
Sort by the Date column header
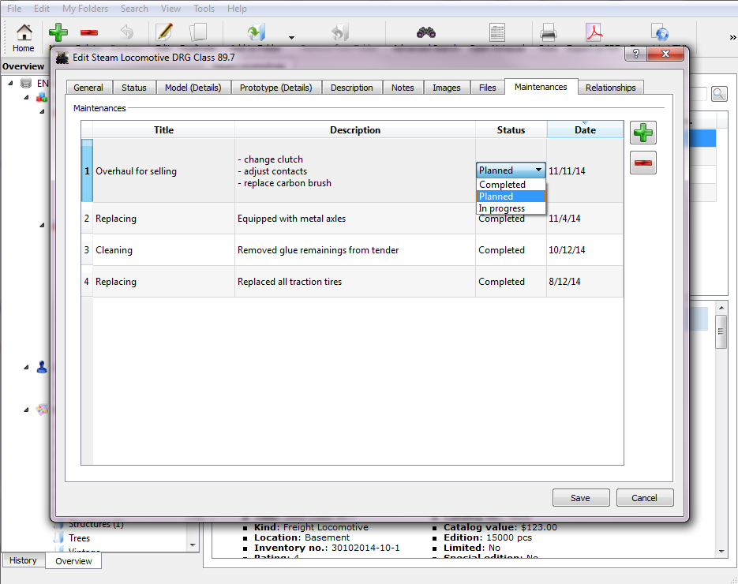click(x=585, y=130)
